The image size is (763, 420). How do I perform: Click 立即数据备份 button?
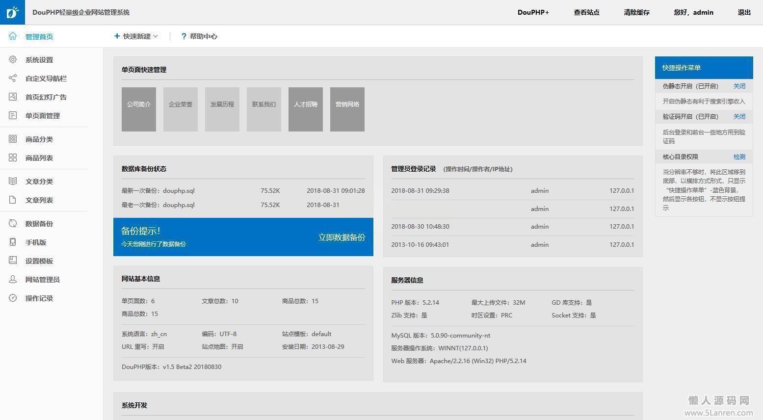(x=342, y=237)
